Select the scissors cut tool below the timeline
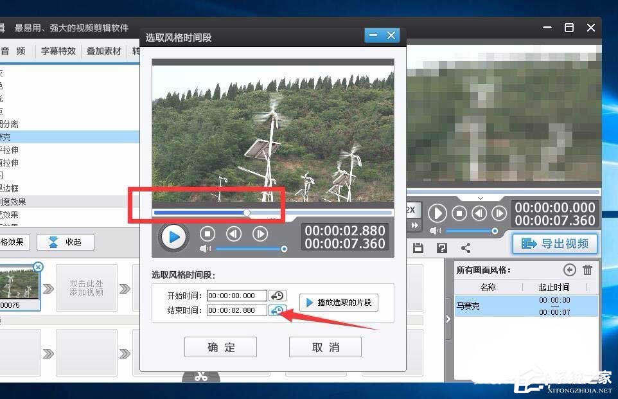 [202, 377]
